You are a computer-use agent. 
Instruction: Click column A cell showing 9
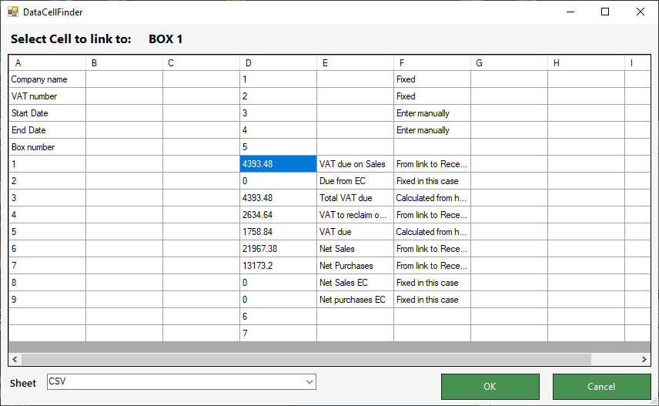pyautogui.click(x=47, y=300)
